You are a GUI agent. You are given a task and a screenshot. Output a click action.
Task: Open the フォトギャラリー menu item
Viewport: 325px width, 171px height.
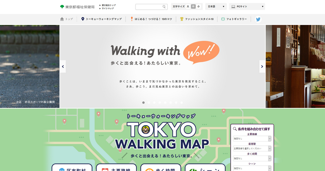[x=234, y=19]
